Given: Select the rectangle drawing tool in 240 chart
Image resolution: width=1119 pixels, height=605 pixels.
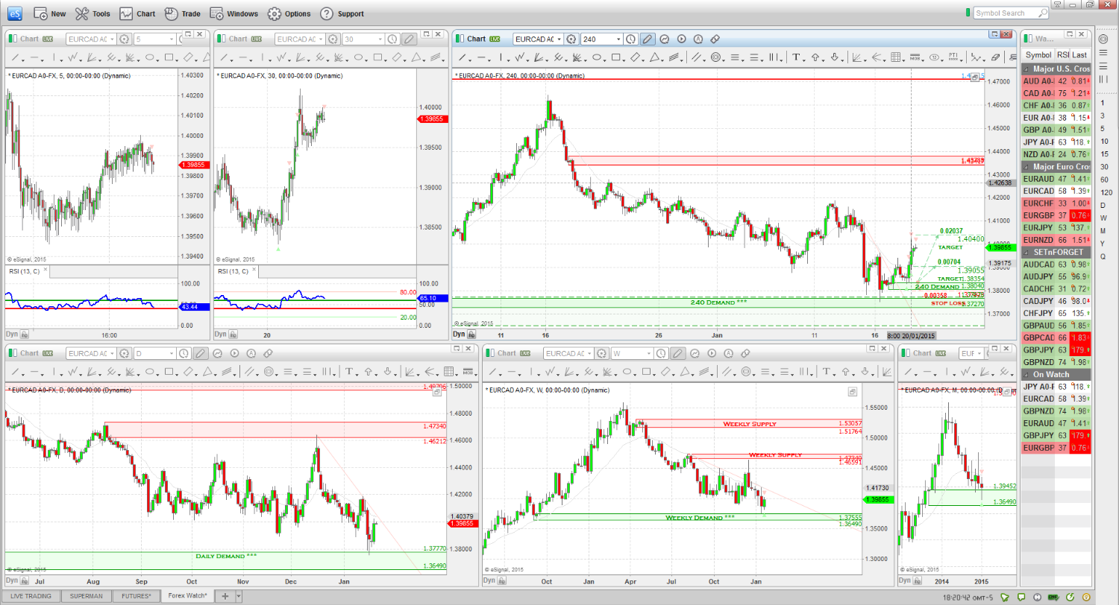Looking at the screenshot, I should 615,57.
